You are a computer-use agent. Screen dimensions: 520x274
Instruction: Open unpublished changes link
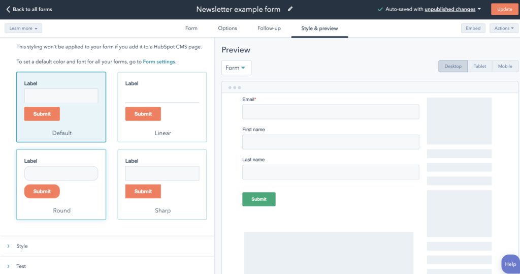[450, 9]
